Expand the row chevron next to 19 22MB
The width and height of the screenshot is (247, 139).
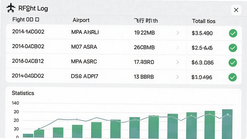pyautogui.click(x=178, y=33)
